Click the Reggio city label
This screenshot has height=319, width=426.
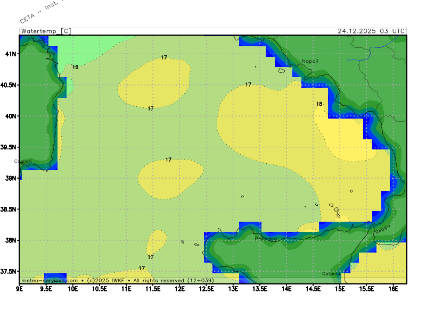[x=382, y=231]
